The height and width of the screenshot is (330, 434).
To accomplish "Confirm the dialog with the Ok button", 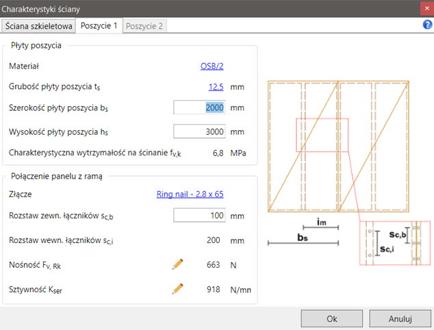I will 332,318.
